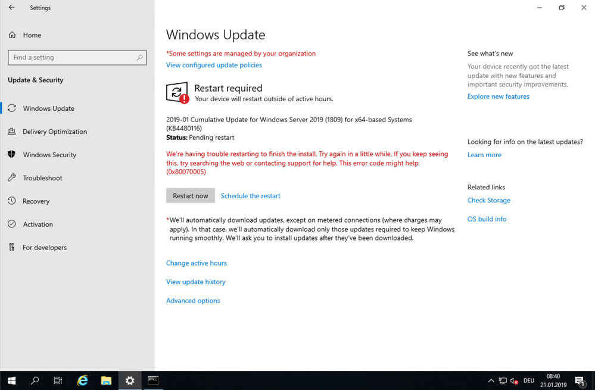Click the Update & Security heading
595x390 pixels.
tap(36, 80)
